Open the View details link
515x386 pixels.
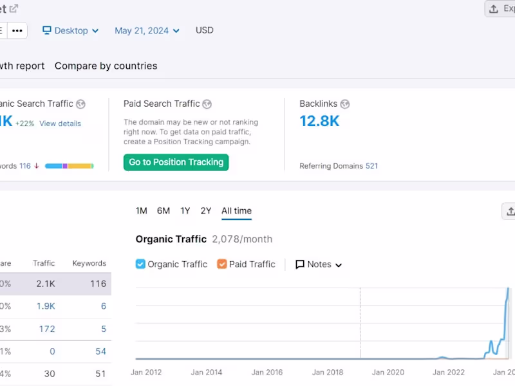point(60,123)
